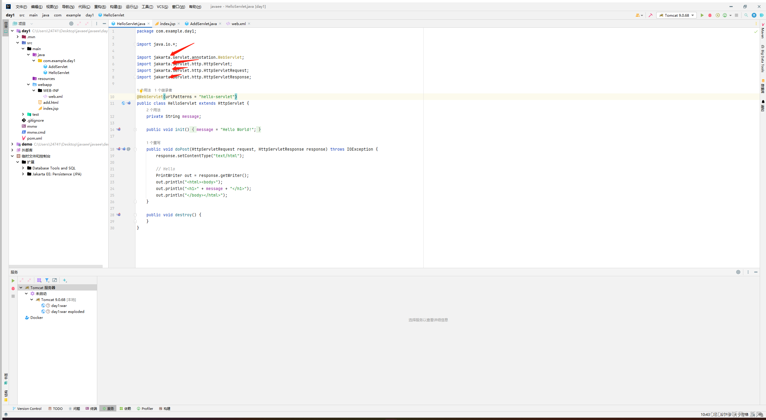The height and width of the screenshot is (420, 766).
Task: Open the 构建(B) menu
Action: click(115, 7)
